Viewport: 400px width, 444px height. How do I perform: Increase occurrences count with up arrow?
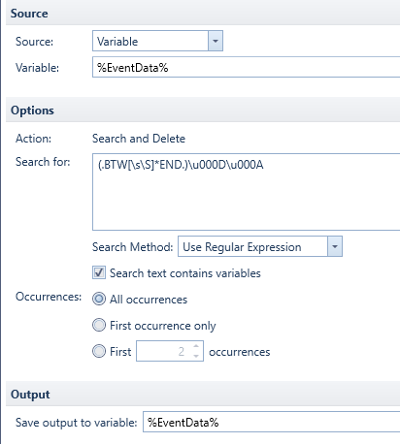(x=196, y=346)
